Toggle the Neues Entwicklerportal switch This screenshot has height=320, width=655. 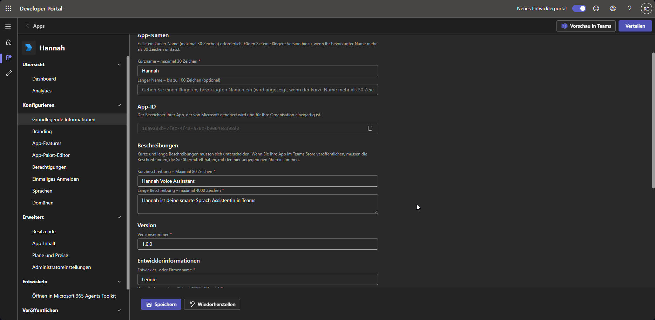click(579, 8)
